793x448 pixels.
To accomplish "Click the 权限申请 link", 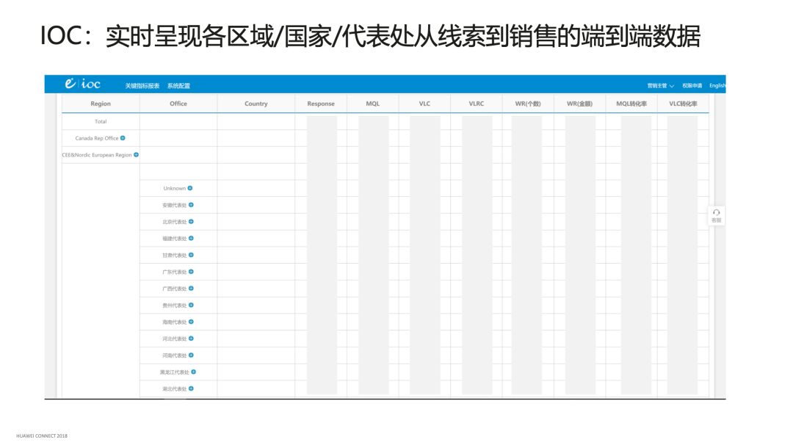I will [x=692, y=86].
